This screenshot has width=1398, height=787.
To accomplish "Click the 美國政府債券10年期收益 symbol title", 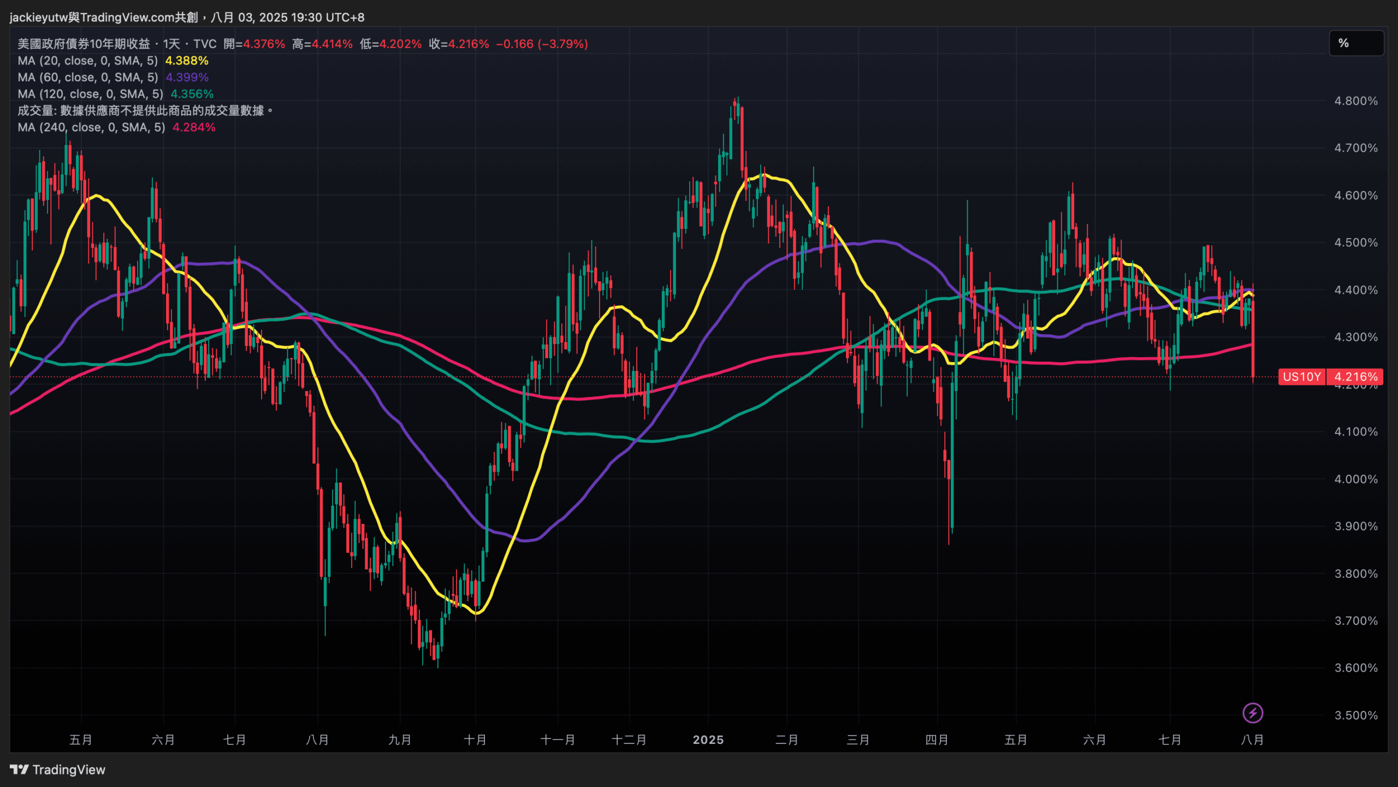I will (x=84, y=44).
